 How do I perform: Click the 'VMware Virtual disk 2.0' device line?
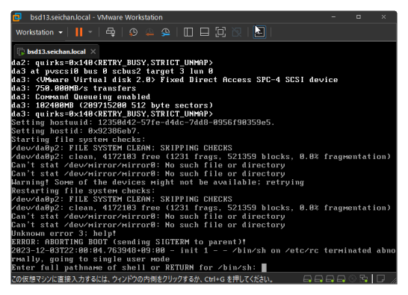(175, 80)
